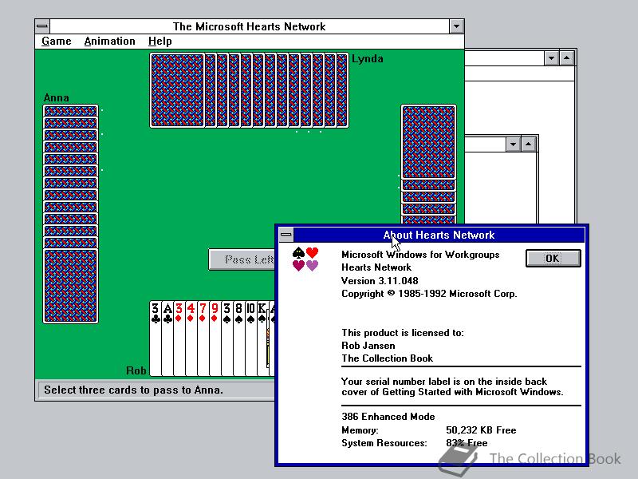Minimize the Microsoft Hearts Network window
Viewport: 638px width, 479px height.
456,26
